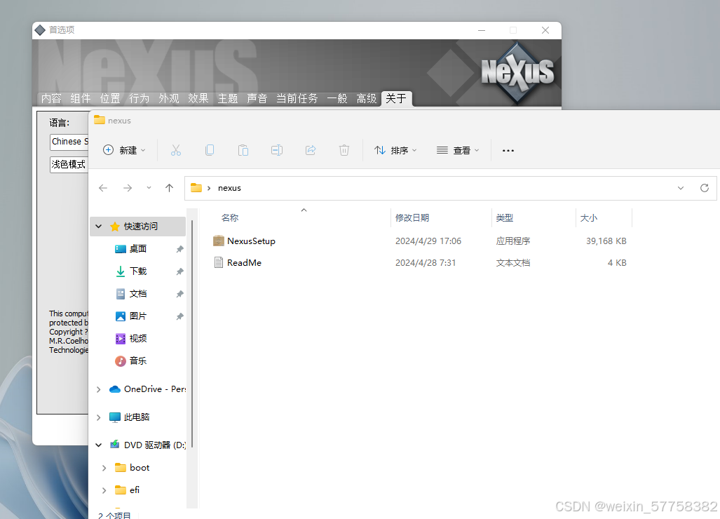Switch to the 组件 tab

coord(81,98)
